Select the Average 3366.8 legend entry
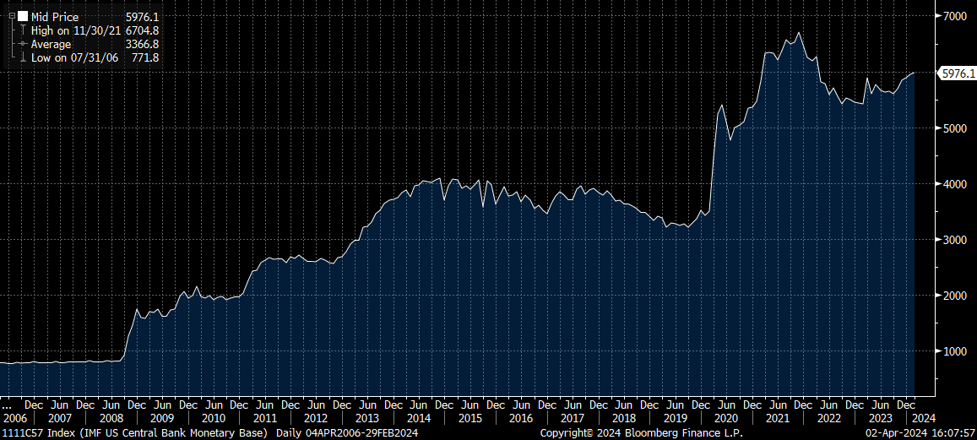 (94, 44)
